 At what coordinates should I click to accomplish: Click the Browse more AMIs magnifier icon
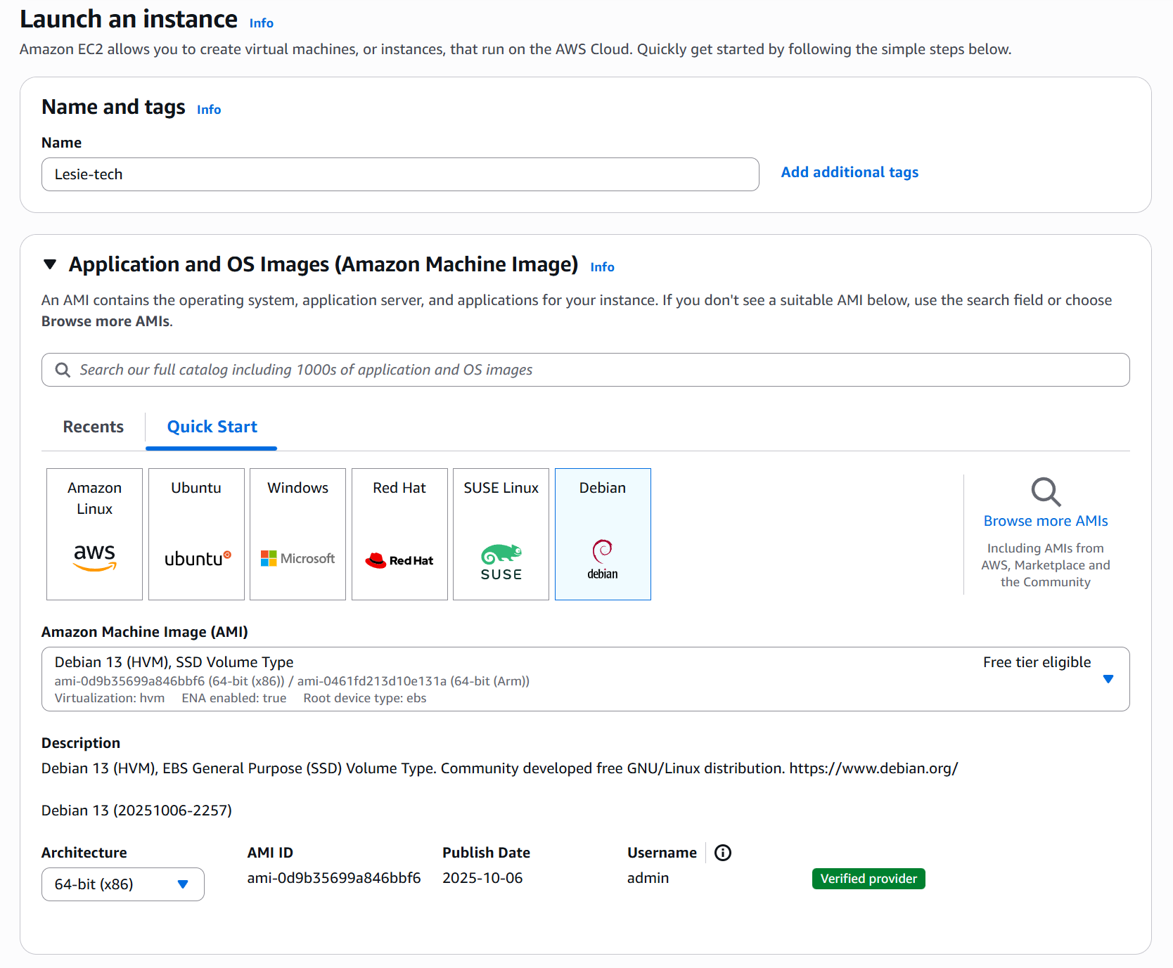pyautogui.click(x=1046, y=491)
